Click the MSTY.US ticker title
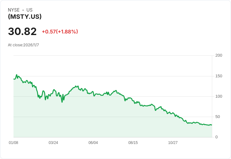231x159 pixels. (25, 17)
